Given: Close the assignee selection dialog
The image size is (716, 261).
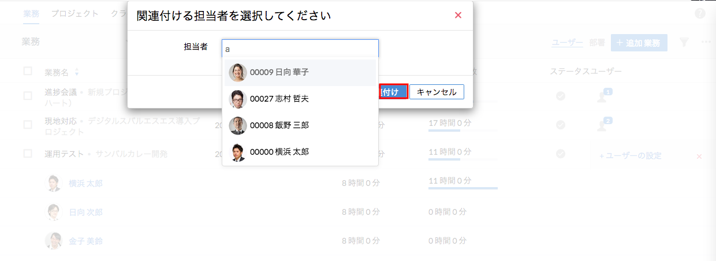Looking at the screenshot, I should [x=458, y=16].
